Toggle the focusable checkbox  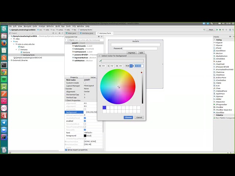(x=85, y=129)
